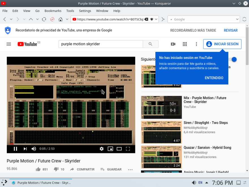The width and height of the screenshot is (249, 187).
Task: Click the Google search field
Action: [x=203, y=19]
